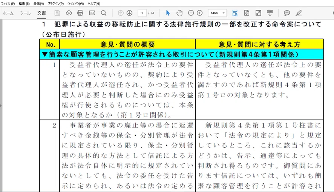Open the プラグイン(P) menu

pos(55,4)
